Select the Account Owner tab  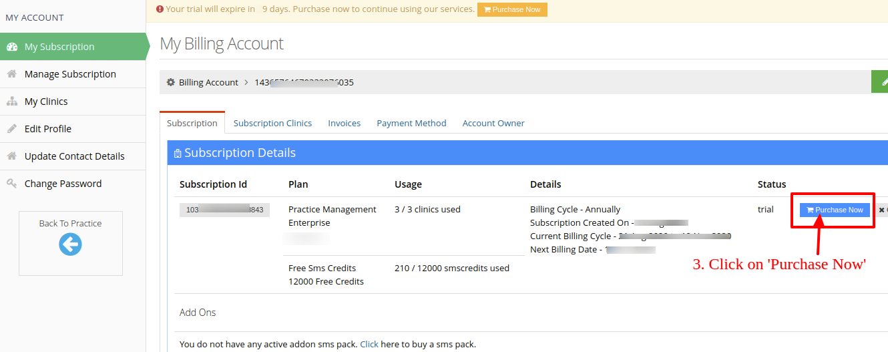click(493, 123)
